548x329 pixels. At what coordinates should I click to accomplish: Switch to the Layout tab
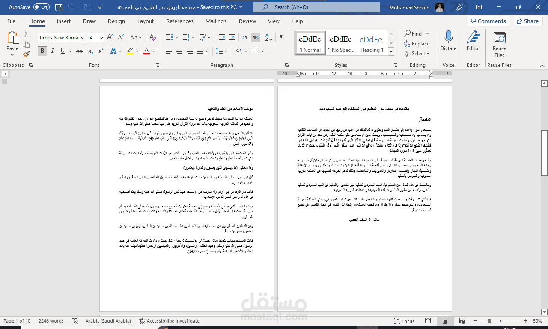(146, 21)
